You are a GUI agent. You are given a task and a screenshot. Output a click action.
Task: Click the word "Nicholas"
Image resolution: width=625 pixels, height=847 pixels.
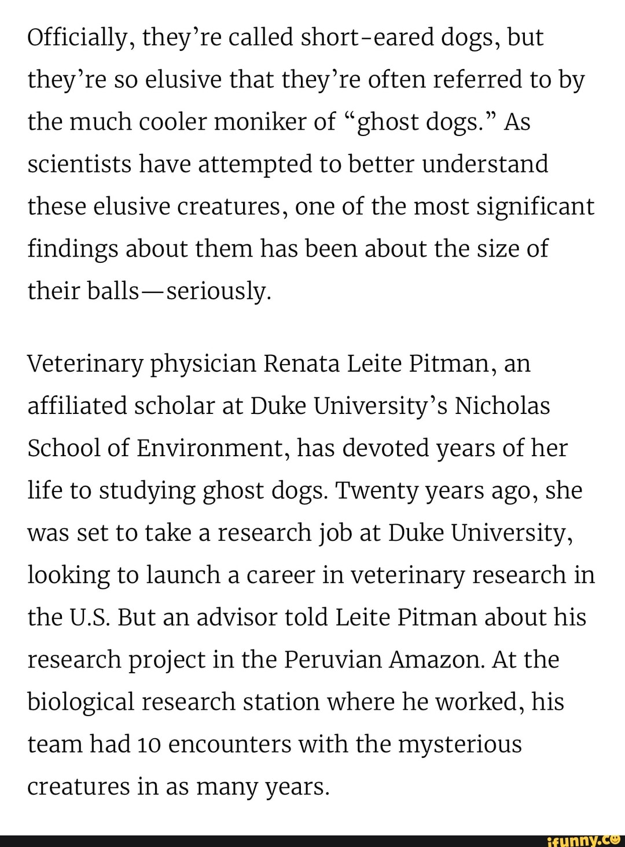pos(502,406)
